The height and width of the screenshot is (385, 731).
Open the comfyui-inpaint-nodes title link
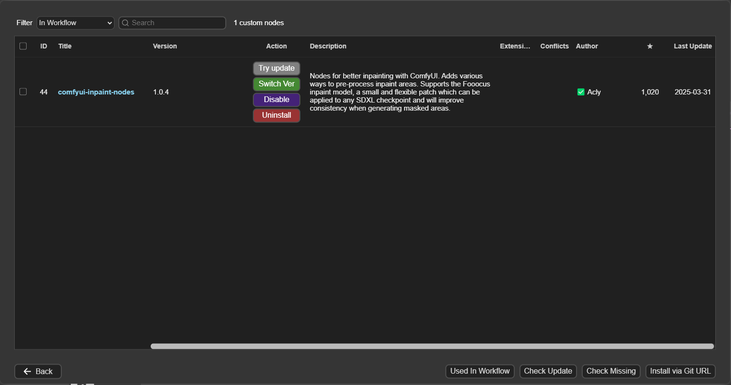click(x=96, y=92)
